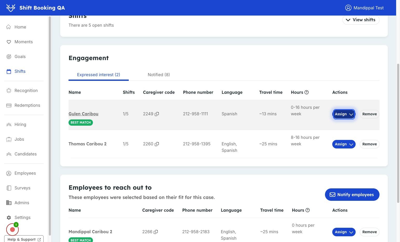The image size is (400, 242).
Task: Open Surveys in sidebar
Action: click(x=22, y=188)
